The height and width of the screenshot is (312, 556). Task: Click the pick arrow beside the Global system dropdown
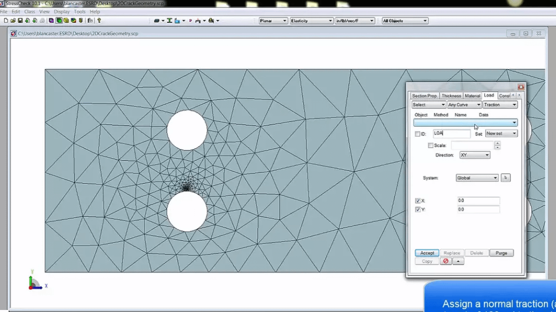(x=505, y=178)
